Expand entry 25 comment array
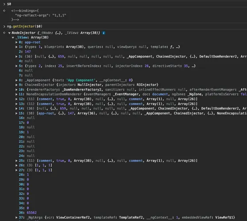Screen dimensions: 247x221 (16, 160)
